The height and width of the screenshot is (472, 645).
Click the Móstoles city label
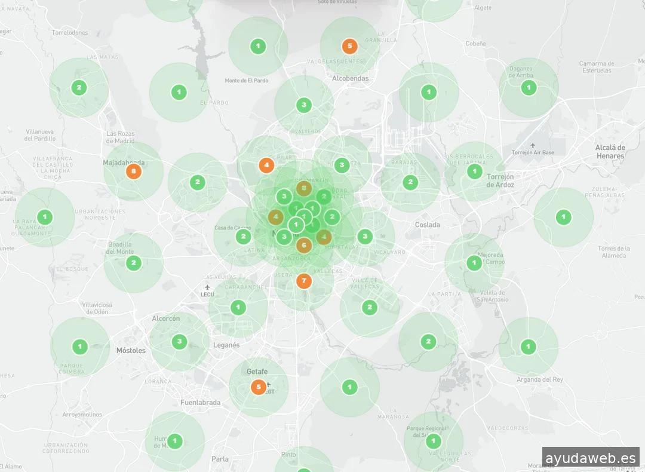131,351
